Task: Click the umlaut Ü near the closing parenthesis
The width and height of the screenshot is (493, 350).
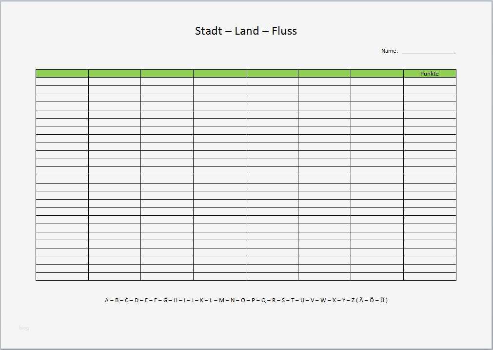Action: (x=382, y=300)
